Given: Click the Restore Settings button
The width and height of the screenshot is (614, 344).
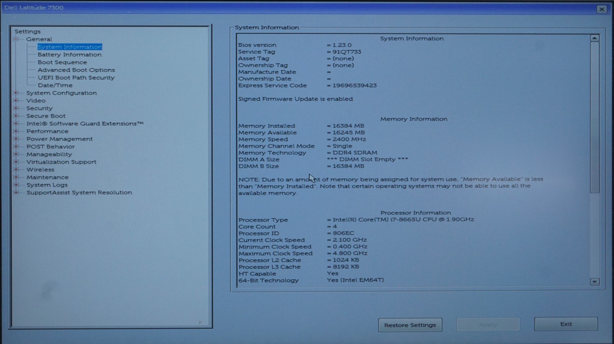Looking at the screenshot, I should 410,325.
